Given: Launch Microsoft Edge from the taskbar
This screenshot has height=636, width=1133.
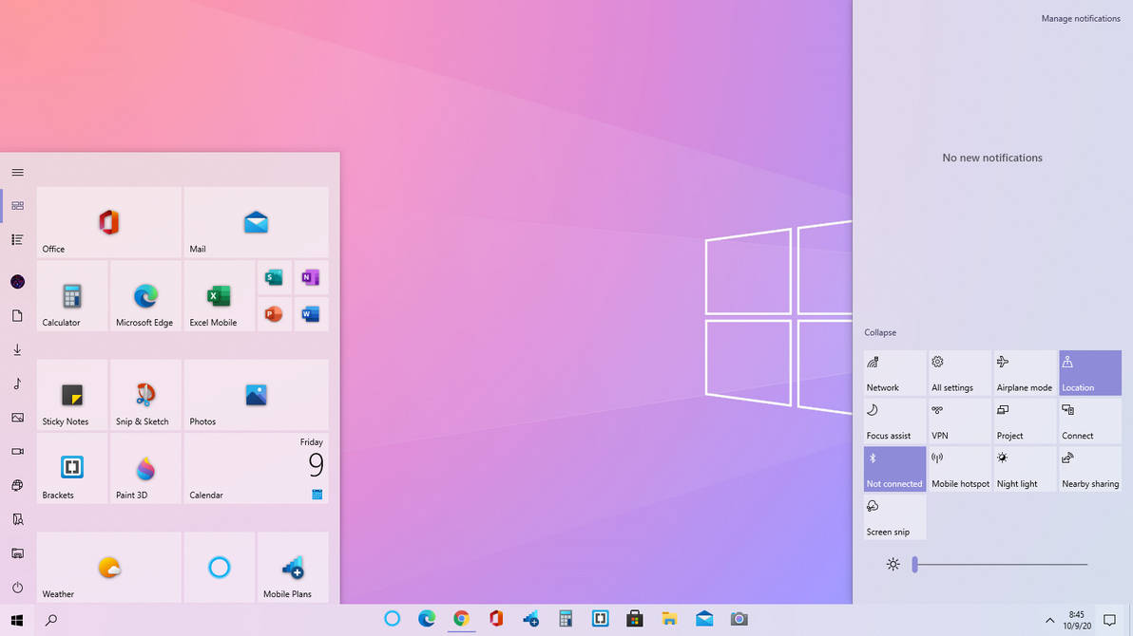Looking at the screenshot, I should point(427,619).
